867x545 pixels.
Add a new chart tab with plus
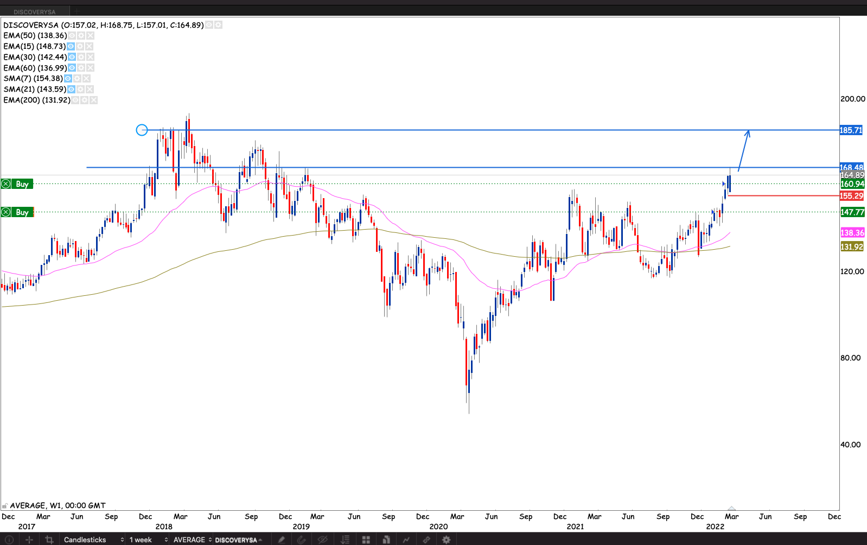[x=78, y=11]
